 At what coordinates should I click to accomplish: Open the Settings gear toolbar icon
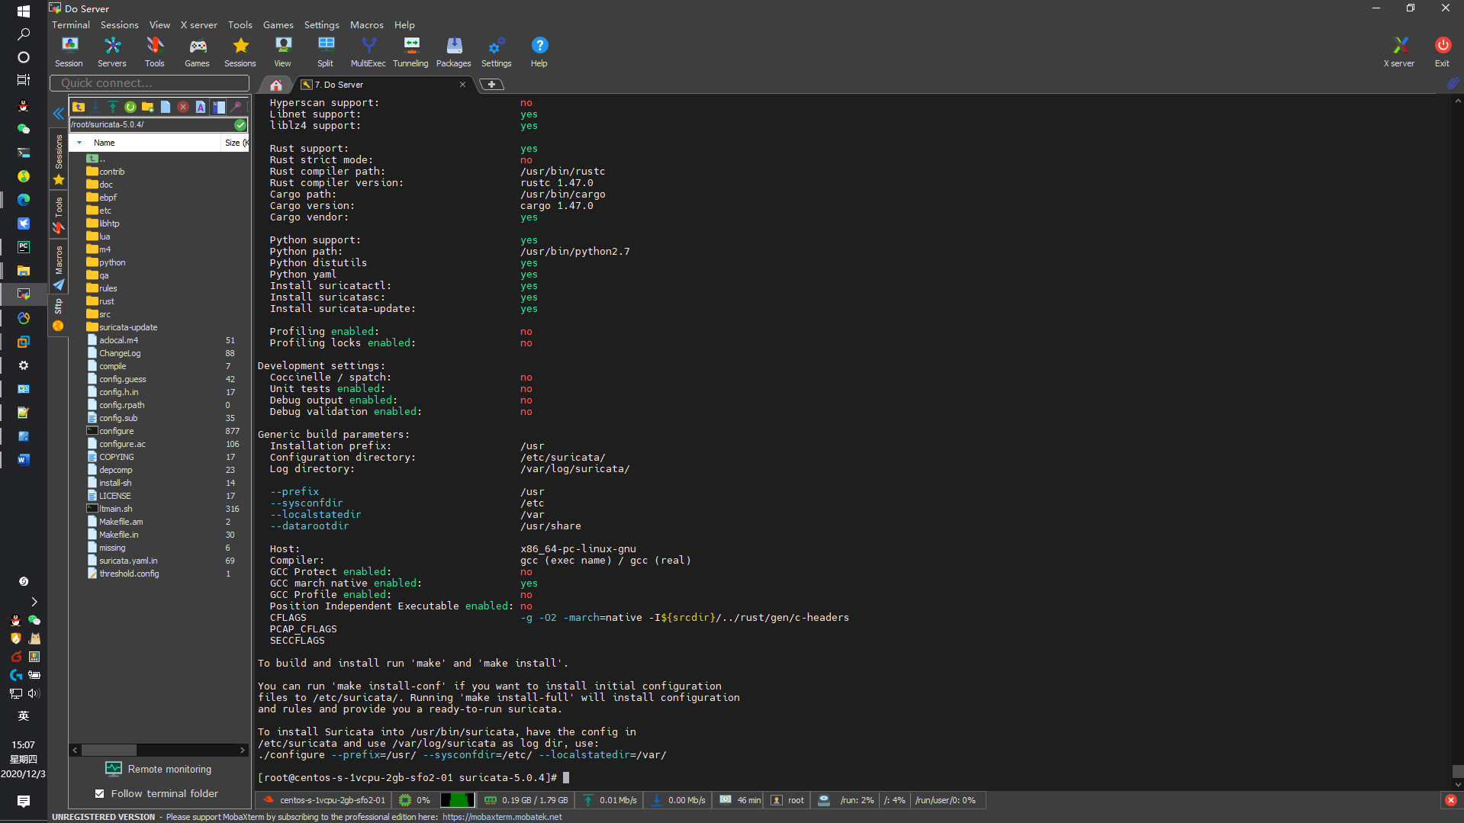497,52
